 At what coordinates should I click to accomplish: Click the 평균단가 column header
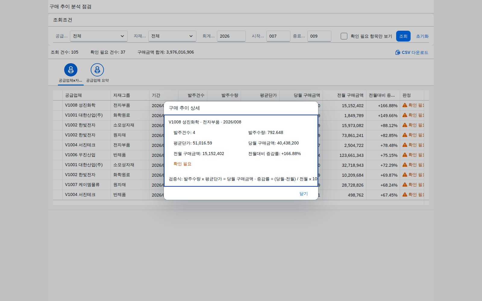(260, 95)
